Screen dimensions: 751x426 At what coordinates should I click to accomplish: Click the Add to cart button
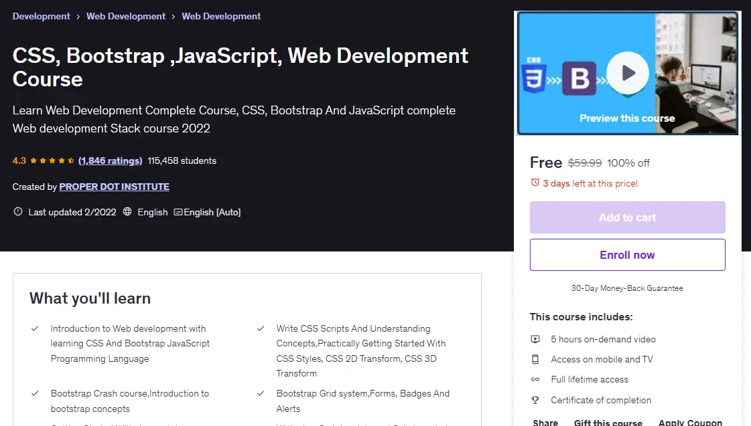628,217
